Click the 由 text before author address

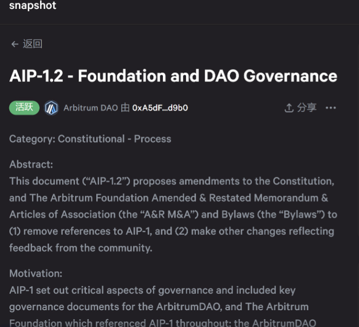point(125,108)
